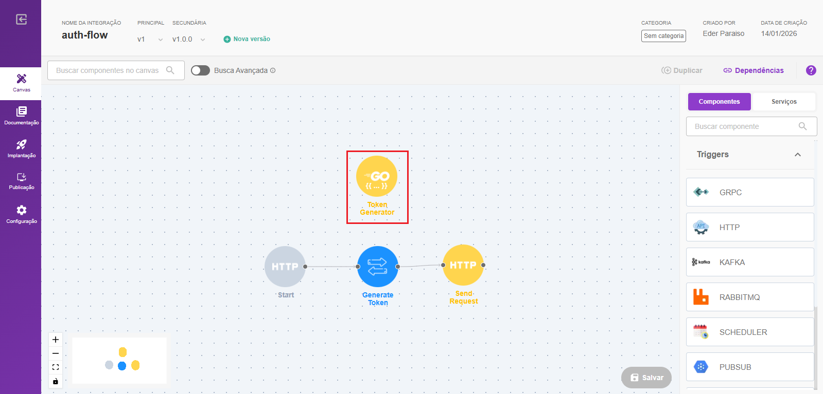Toggle the canvas lock button

tap(56, 381)
